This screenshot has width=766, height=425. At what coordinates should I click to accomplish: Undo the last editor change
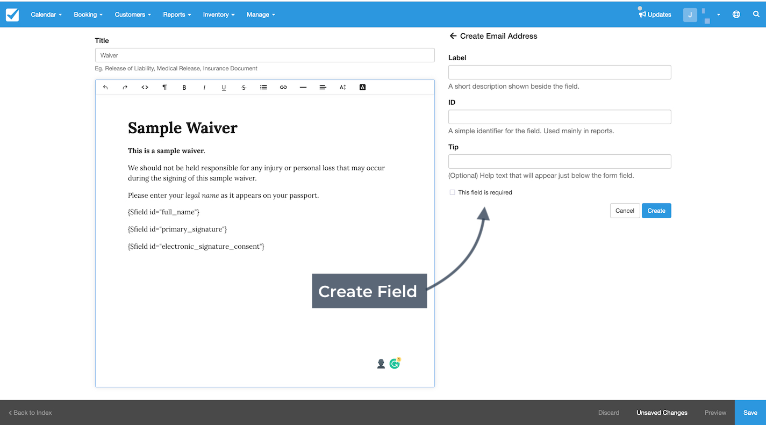pyautogui.click(x=105, y=87)
